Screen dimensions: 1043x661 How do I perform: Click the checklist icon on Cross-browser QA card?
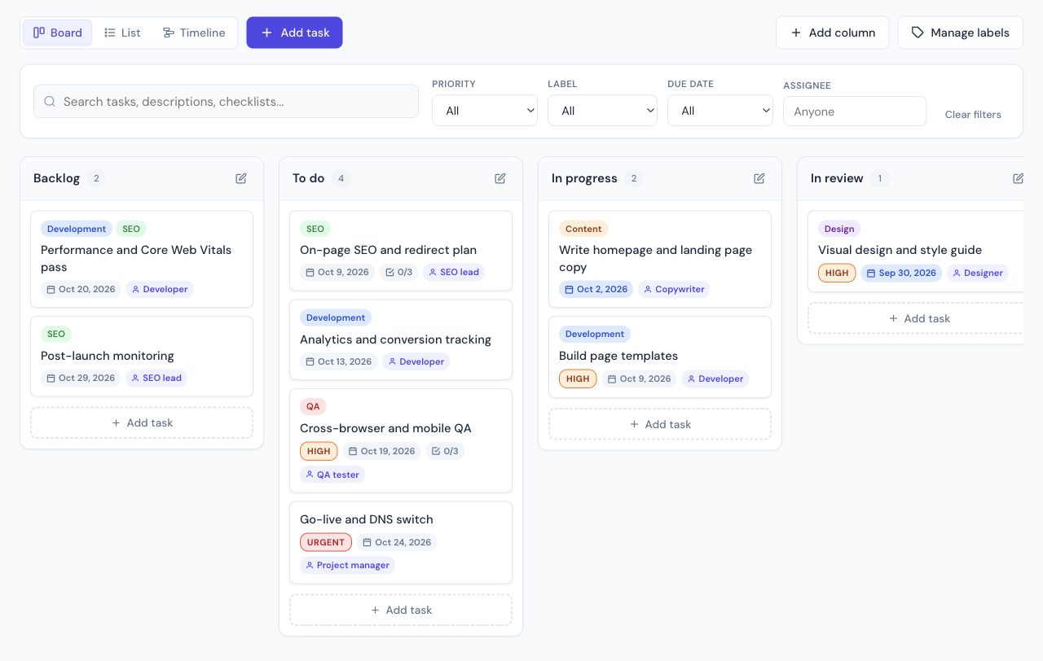[435, 451]
